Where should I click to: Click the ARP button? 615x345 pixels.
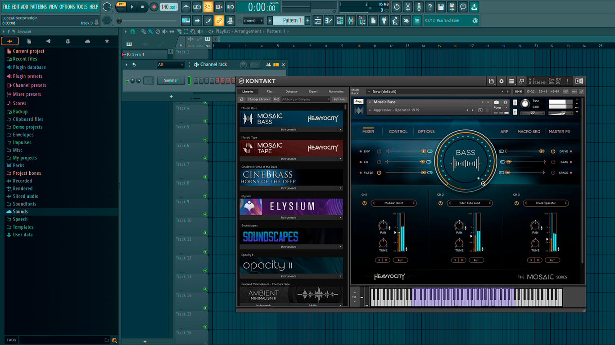pos(504,132)
